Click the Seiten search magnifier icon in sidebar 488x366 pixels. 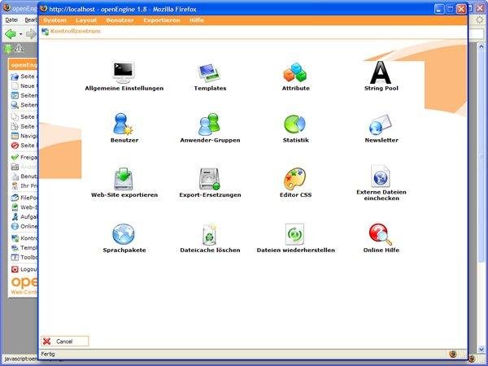point(15,105)
